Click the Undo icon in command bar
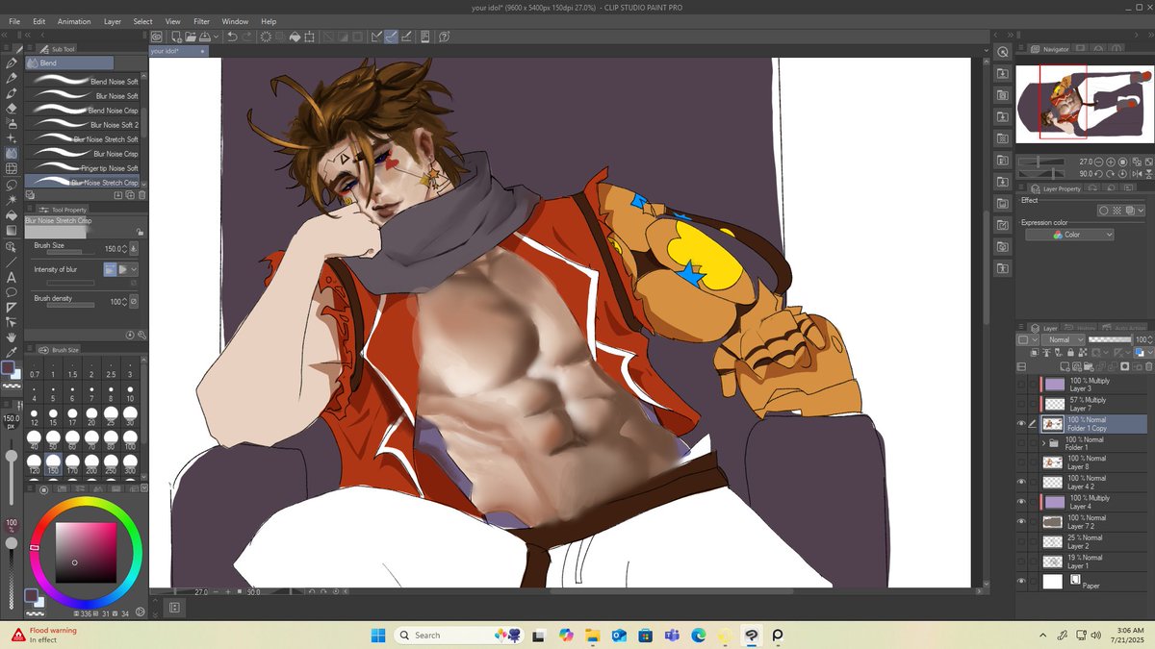Screen dimensions: 1155x649 tap(232, 37)
